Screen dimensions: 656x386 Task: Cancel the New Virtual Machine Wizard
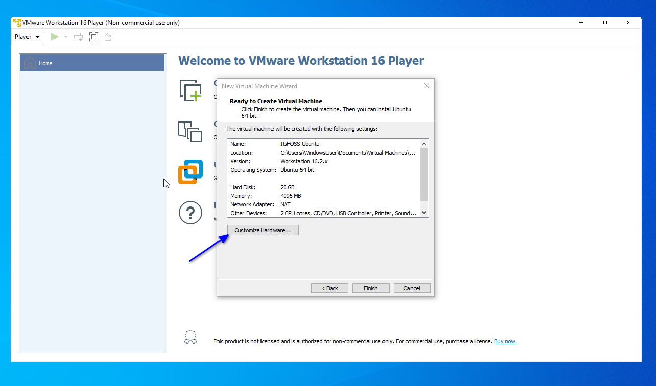coord(412,288)
